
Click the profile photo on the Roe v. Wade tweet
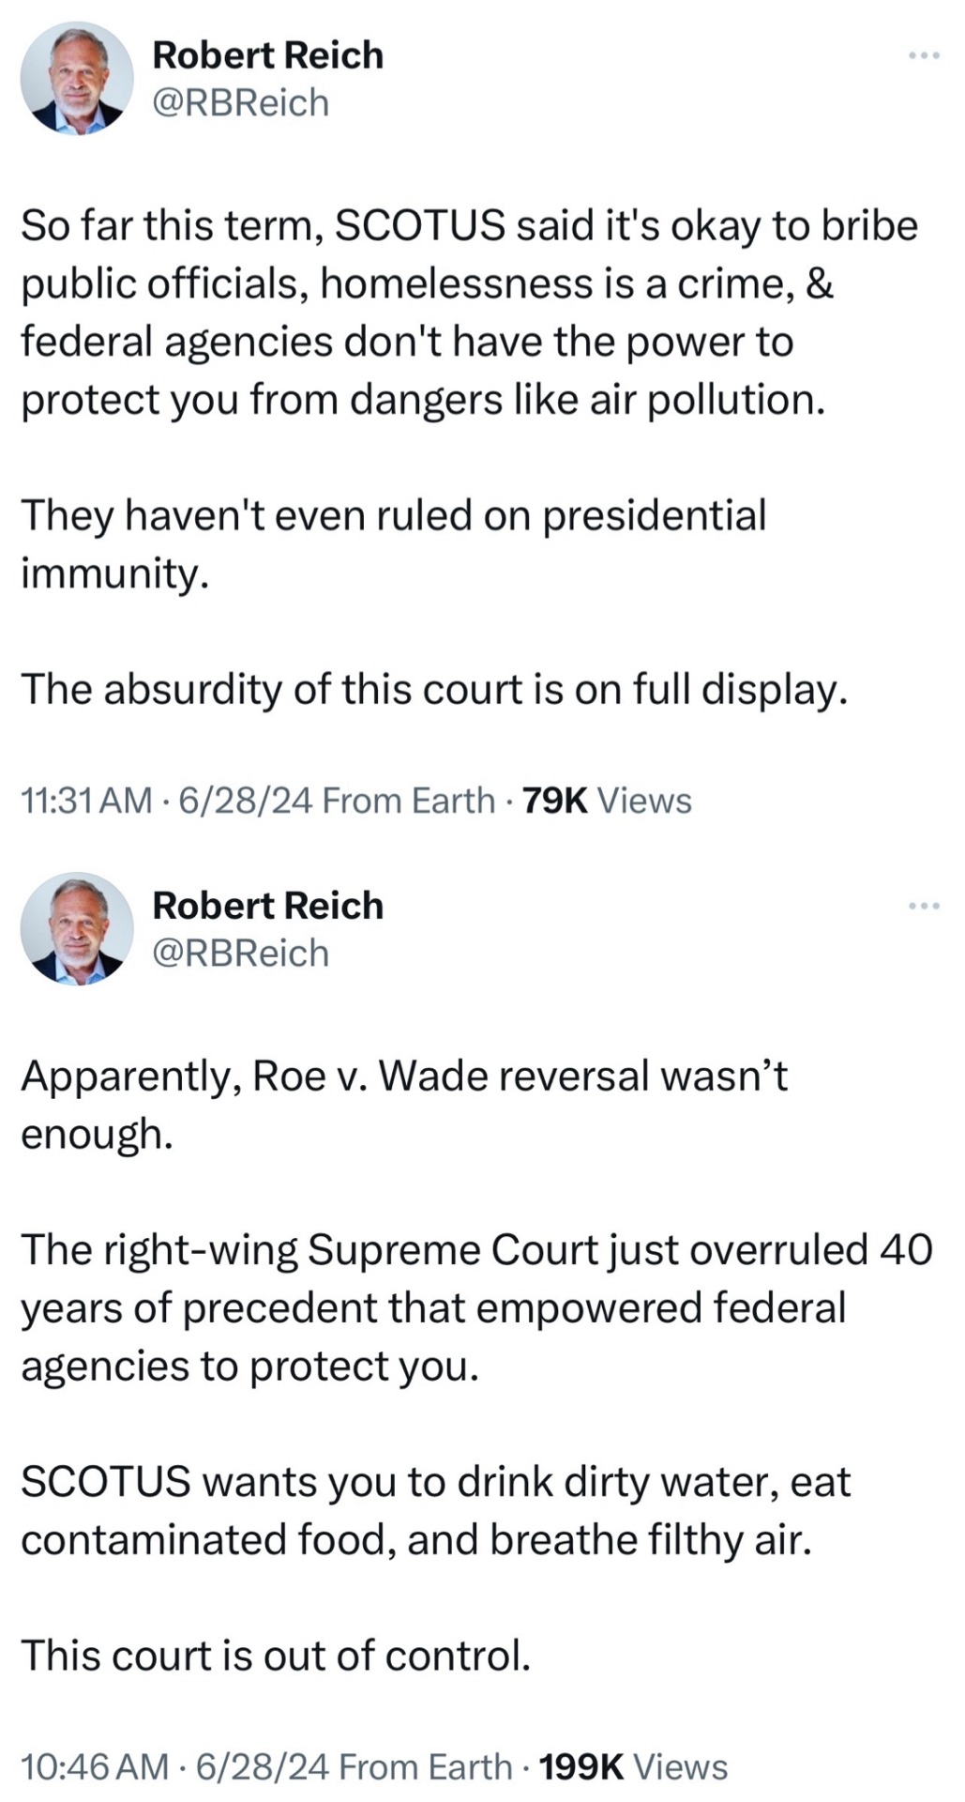[x=77, y=928]
